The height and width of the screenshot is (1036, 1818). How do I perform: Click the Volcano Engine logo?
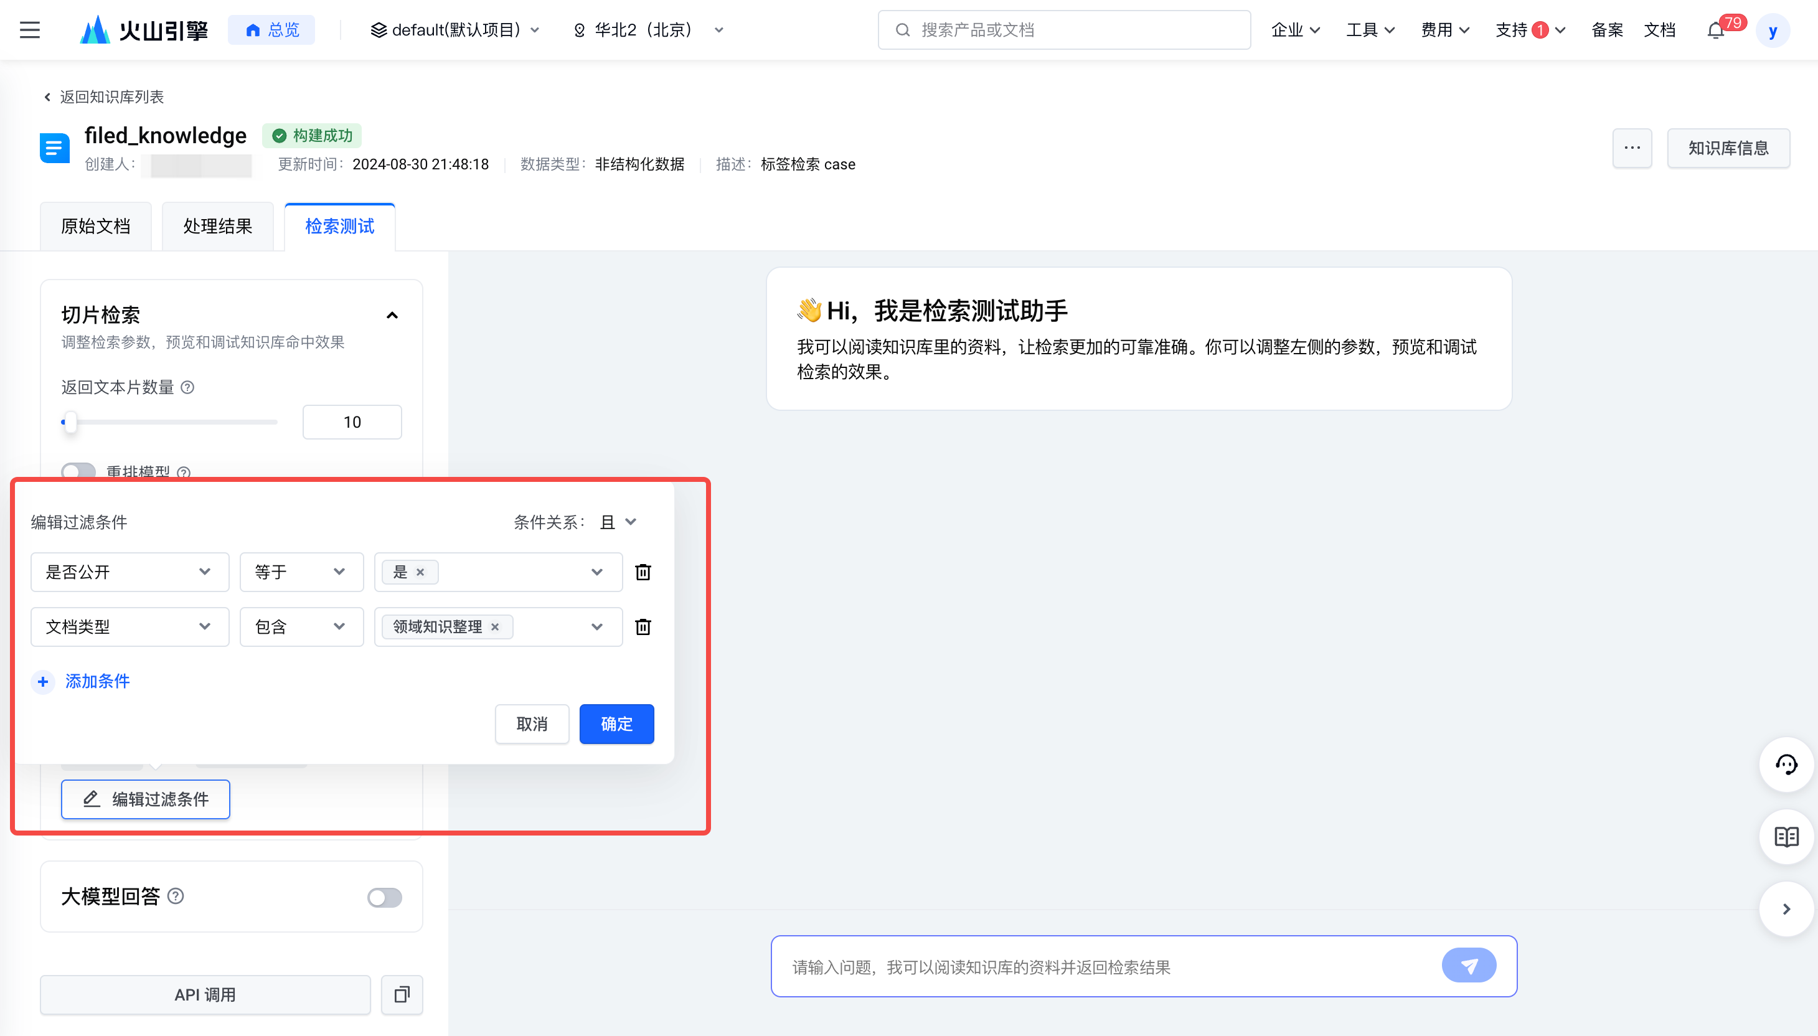pyautogui.click(x=144, y=30)
